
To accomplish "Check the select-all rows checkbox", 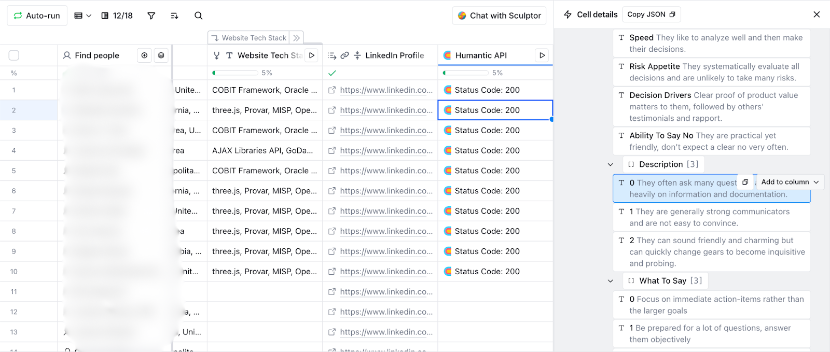I will coord(14,55).
